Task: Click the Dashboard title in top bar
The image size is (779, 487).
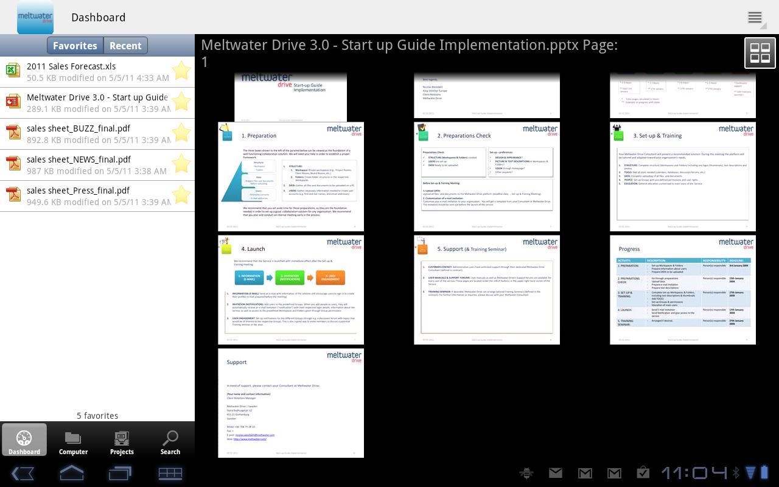Action: pyautogui.click(x=99, y=17)
